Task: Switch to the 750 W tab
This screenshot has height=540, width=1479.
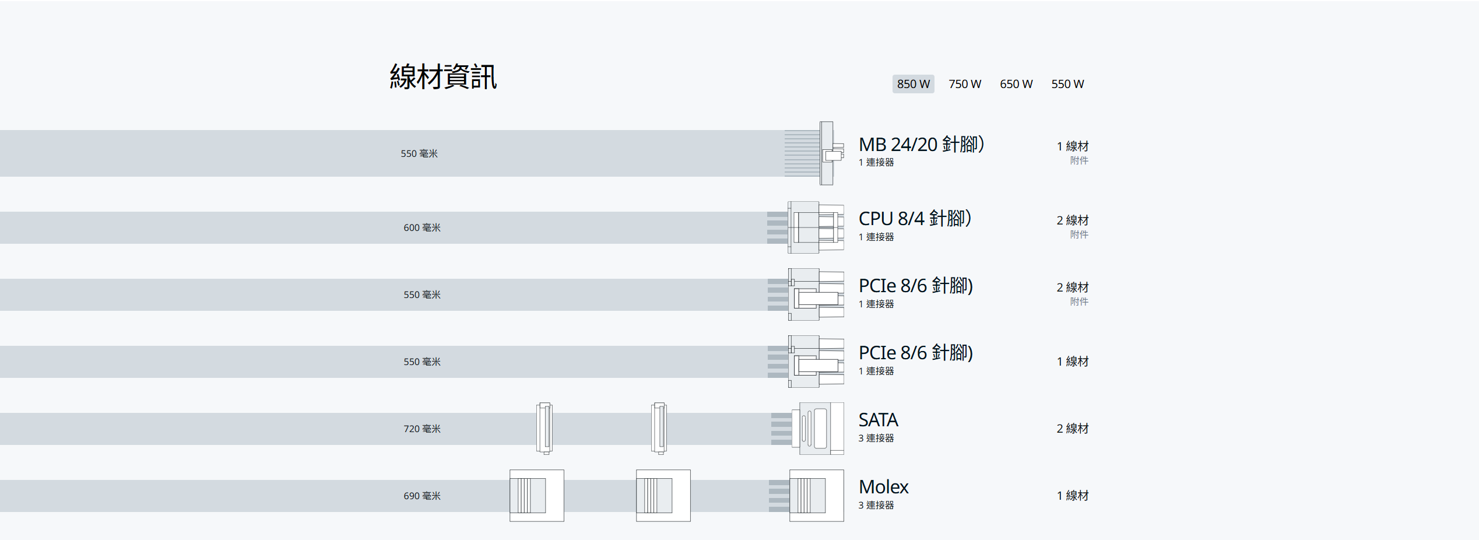Action: point(964,84)
